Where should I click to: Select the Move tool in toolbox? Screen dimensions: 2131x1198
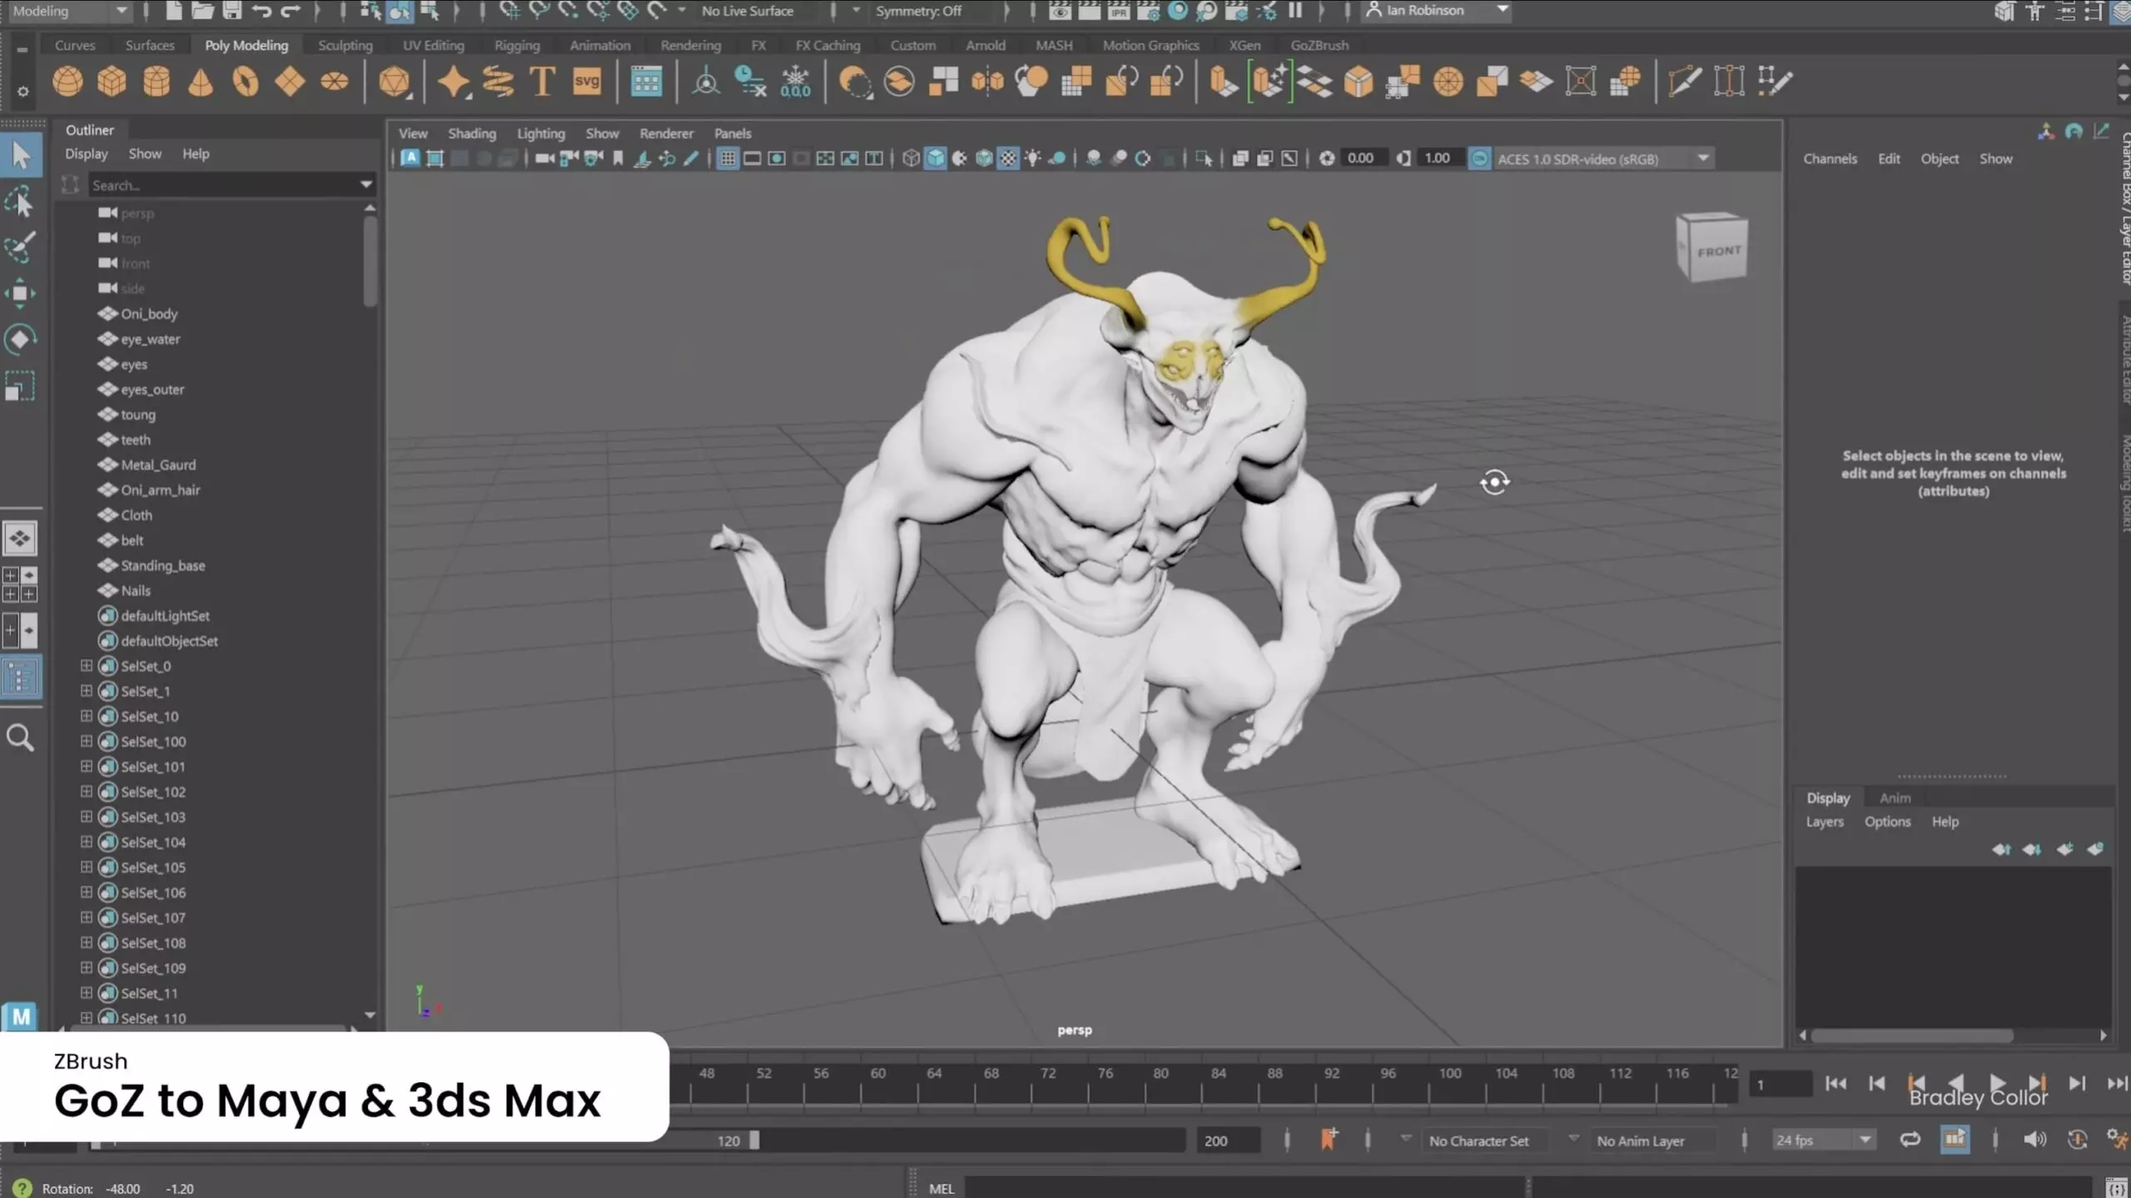tap(20, 293)
